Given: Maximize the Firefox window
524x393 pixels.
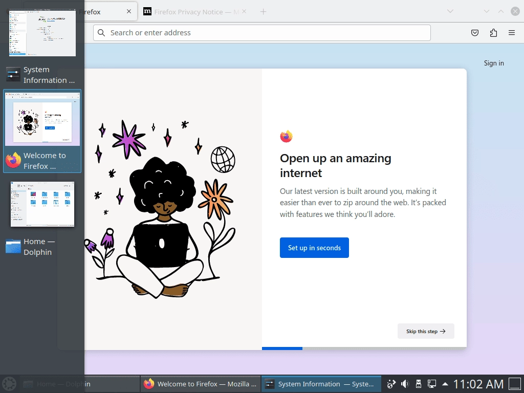Looking at the screenshot, I should (501, 11).
